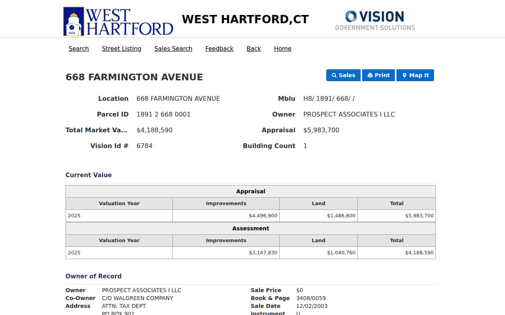Click the map pin icon in Map It
Screen dimensions: 505x315
[404, 75]
